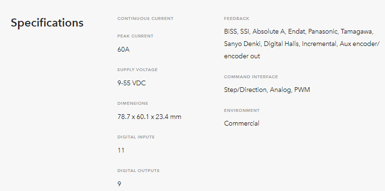Select the 9-55 VDC value
385x191 pixels.
(x=132, y=83)
